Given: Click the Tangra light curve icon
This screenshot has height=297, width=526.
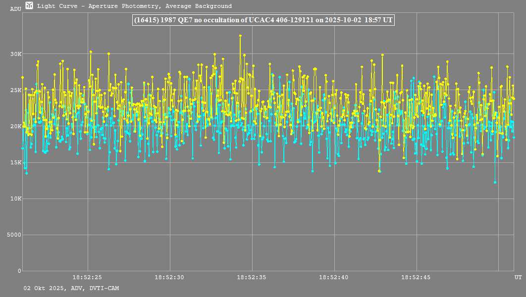Looking at the screenshot, I should tap(30, 6).
